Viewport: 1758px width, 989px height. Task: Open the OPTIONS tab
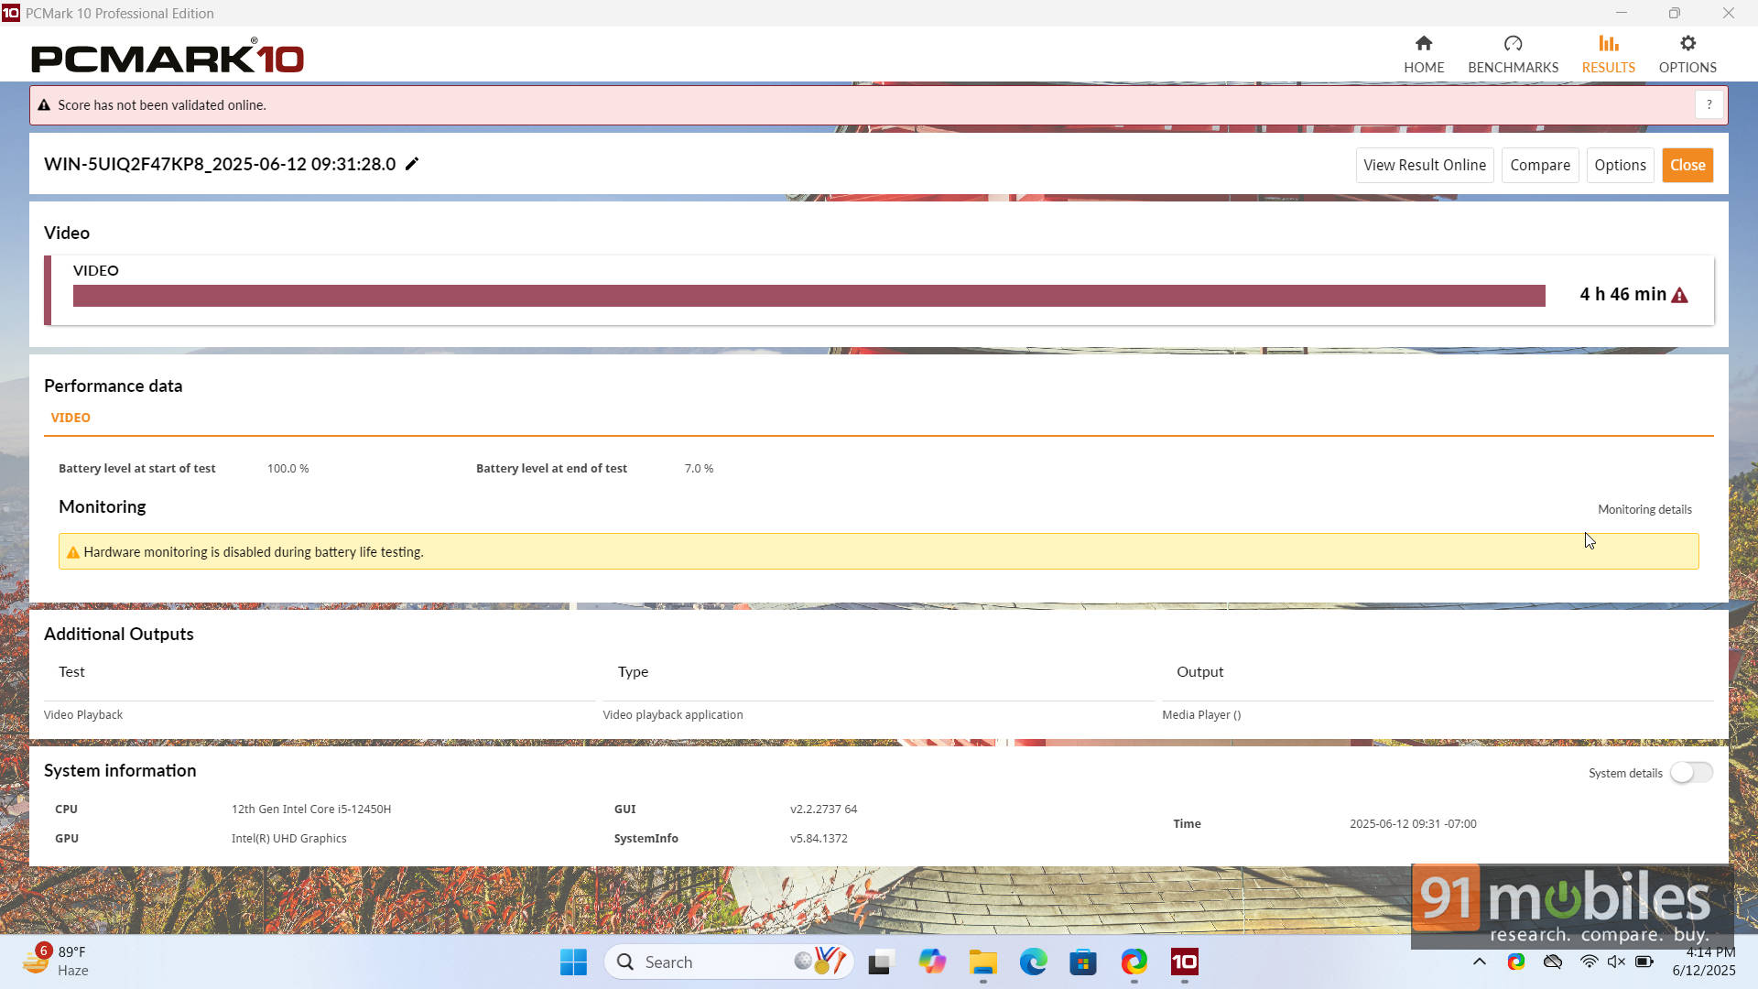tap(1687, 55)
